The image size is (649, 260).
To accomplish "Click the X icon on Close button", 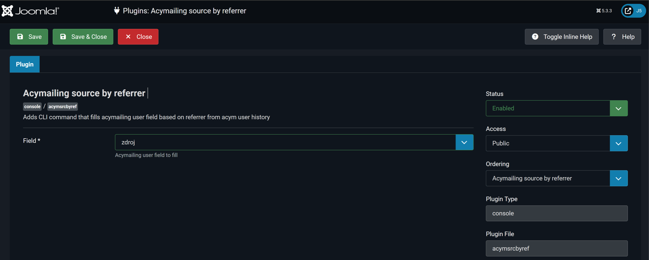I will [128, 37].
